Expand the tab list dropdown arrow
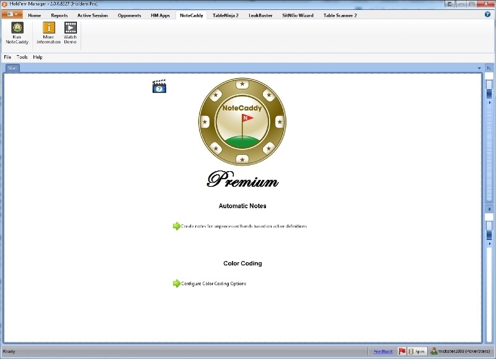 (479, 68)
